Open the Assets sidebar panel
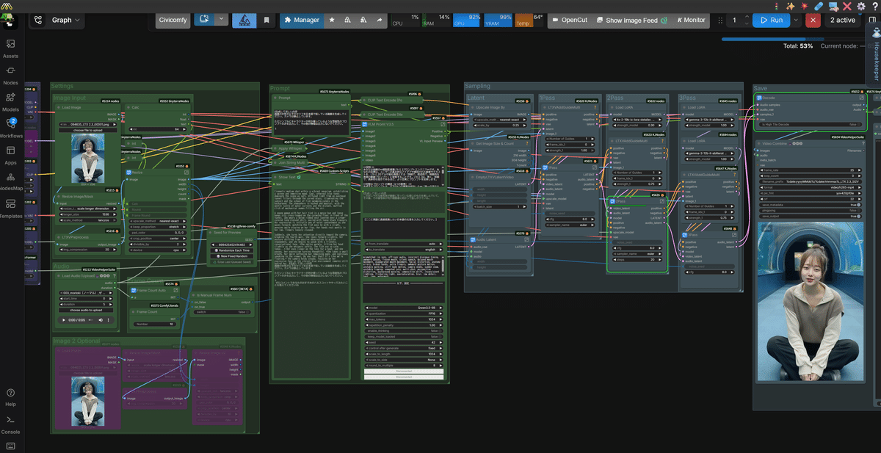Image resolution: width=881 pixels, height=453 pixels. [10, 48]
